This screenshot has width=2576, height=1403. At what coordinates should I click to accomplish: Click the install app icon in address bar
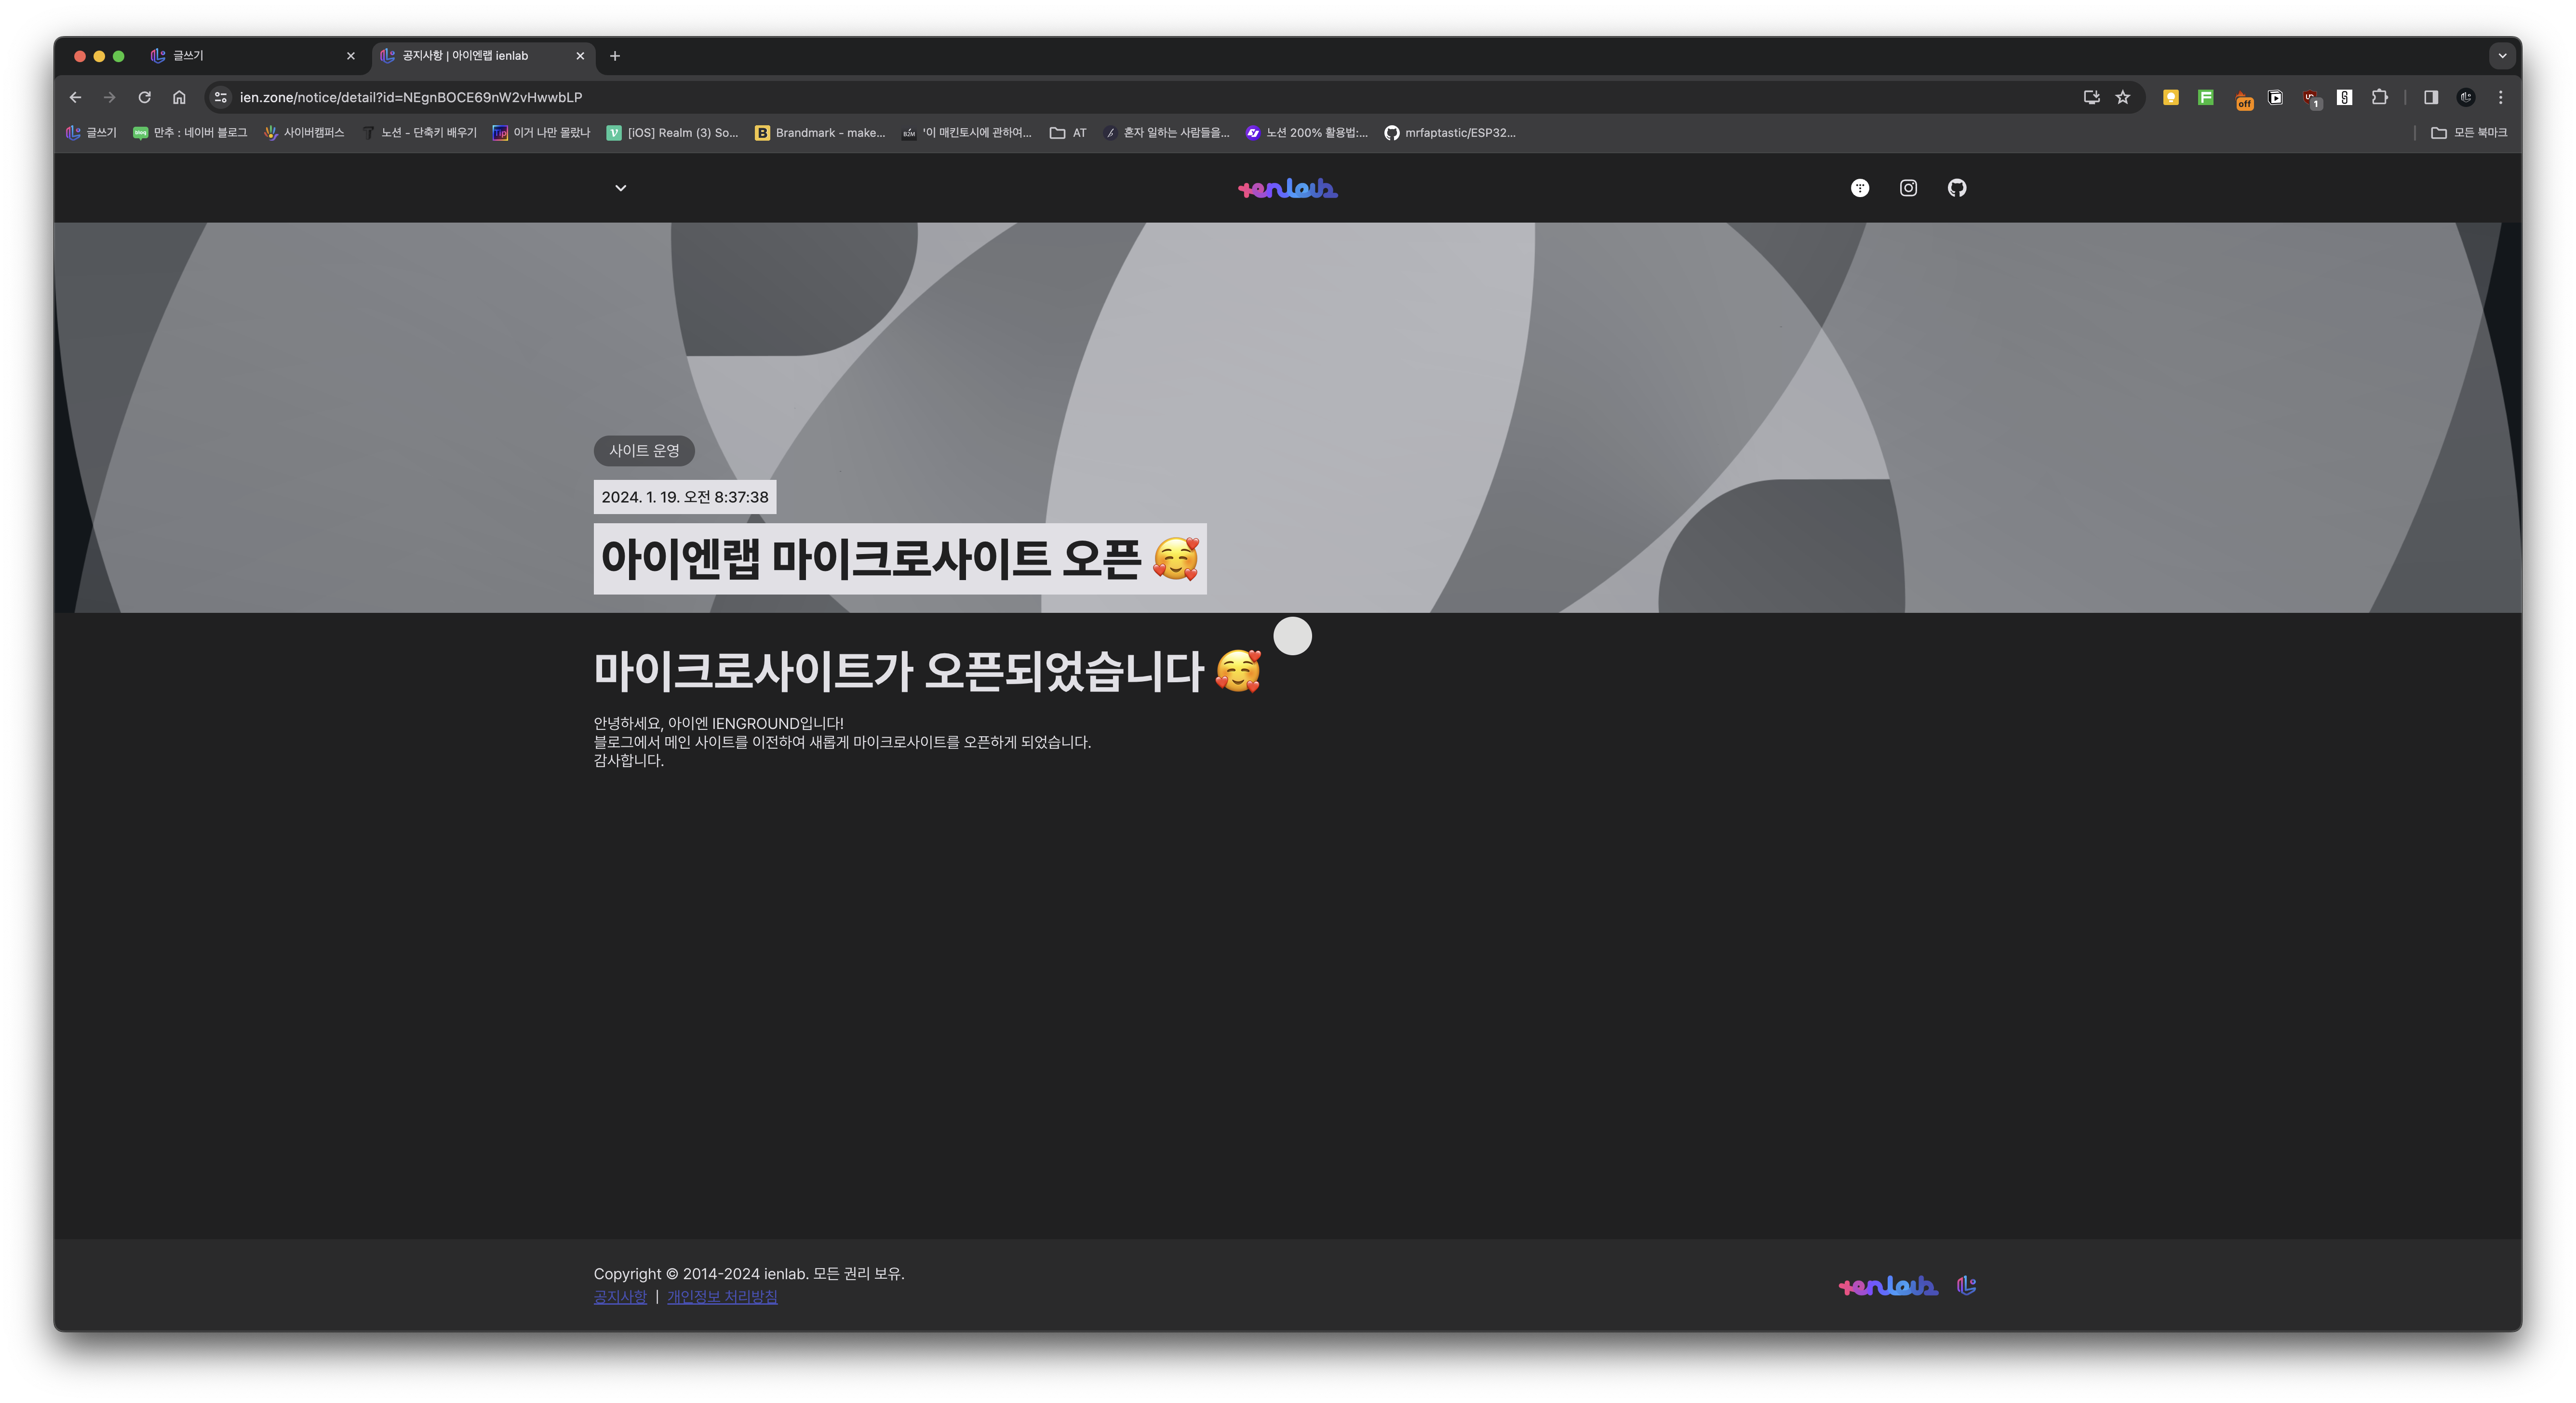(2090, 97)
